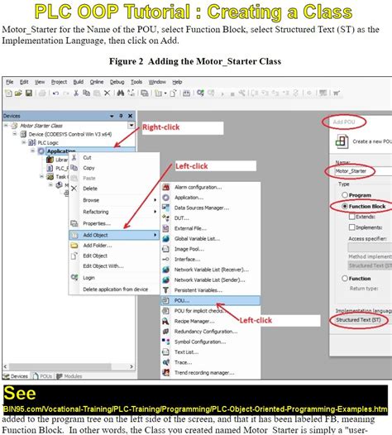
Task: Open the Devices panel dropdown arrow
Action: [x=112, y=116]
